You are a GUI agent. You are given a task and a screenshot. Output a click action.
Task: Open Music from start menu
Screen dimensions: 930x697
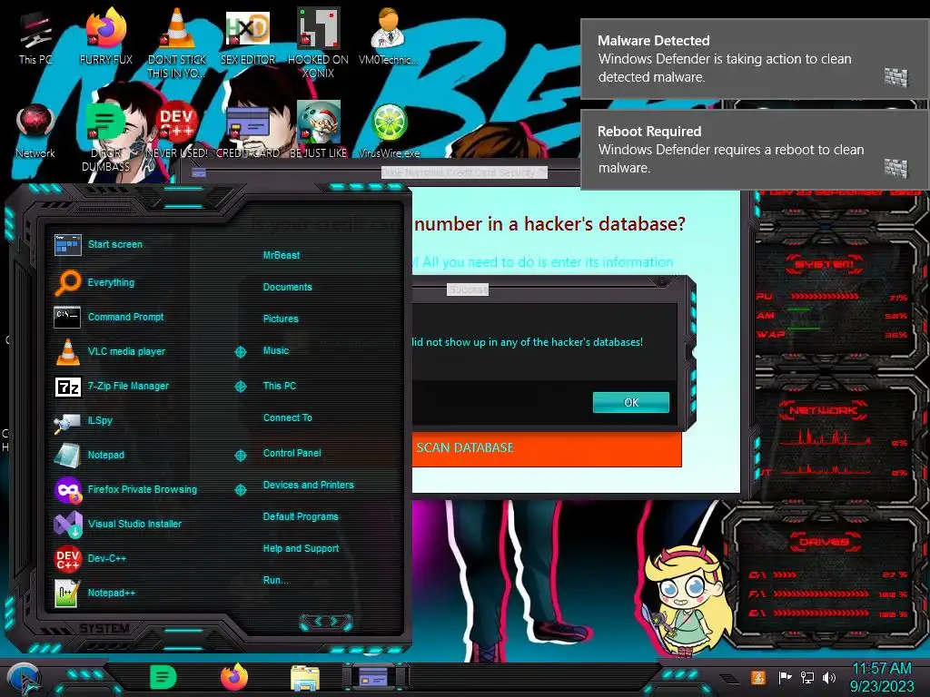click(276, 350)
